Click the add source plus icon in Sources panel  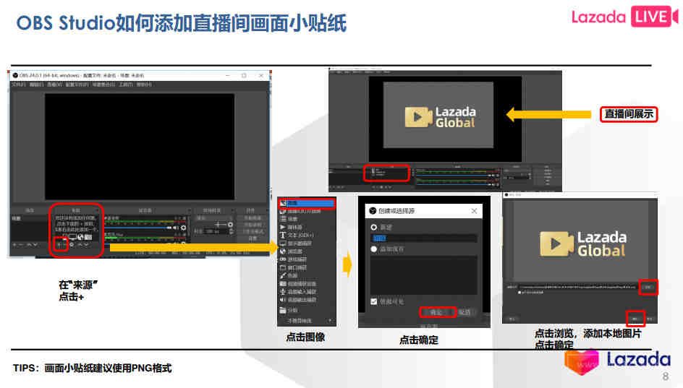coord(59,245)
